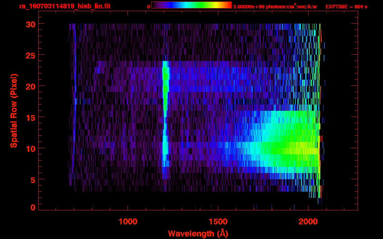Image resolution: width=383 pixels, height=239 pixels.
Task: Click the rainbow color scale bar
Action: (191, 5)
